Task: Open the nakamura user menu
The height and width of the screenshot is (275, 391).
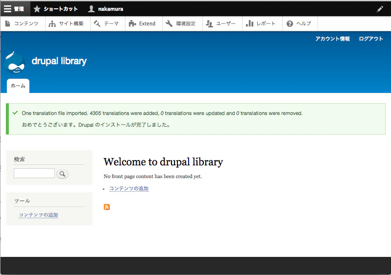Action: (106, 9)
